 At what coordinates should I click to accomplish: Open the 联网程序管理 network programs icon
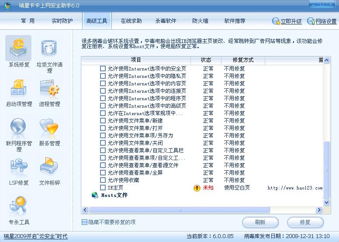18,126
